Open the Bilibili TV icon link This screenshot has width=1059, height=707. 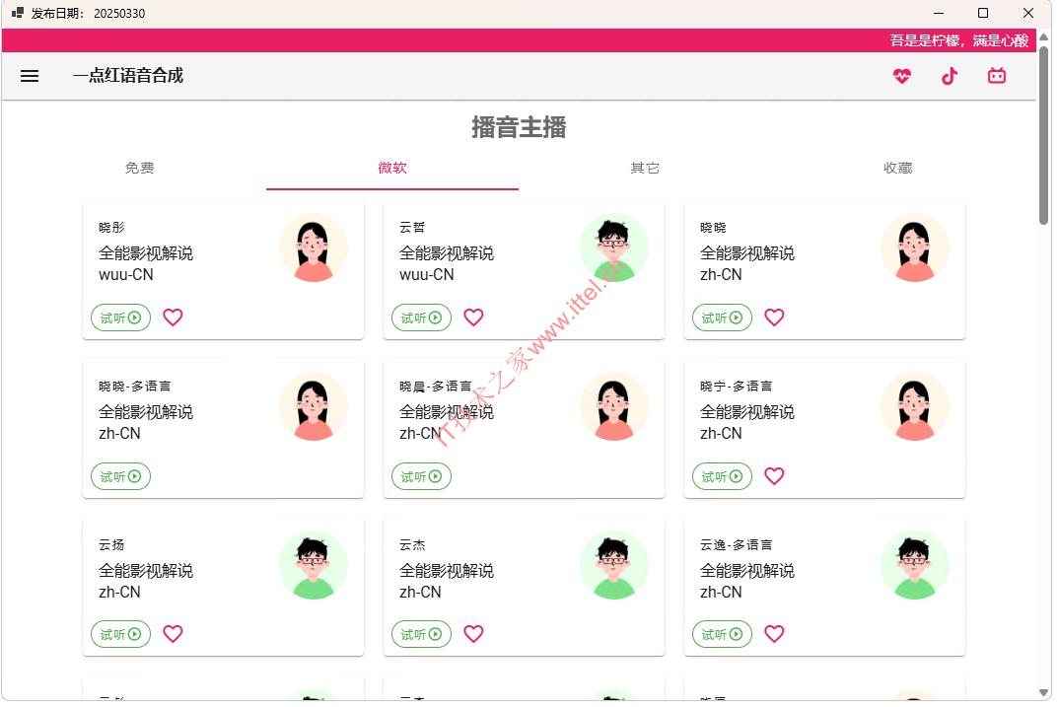pyautogui.click(x=996, y=76)
